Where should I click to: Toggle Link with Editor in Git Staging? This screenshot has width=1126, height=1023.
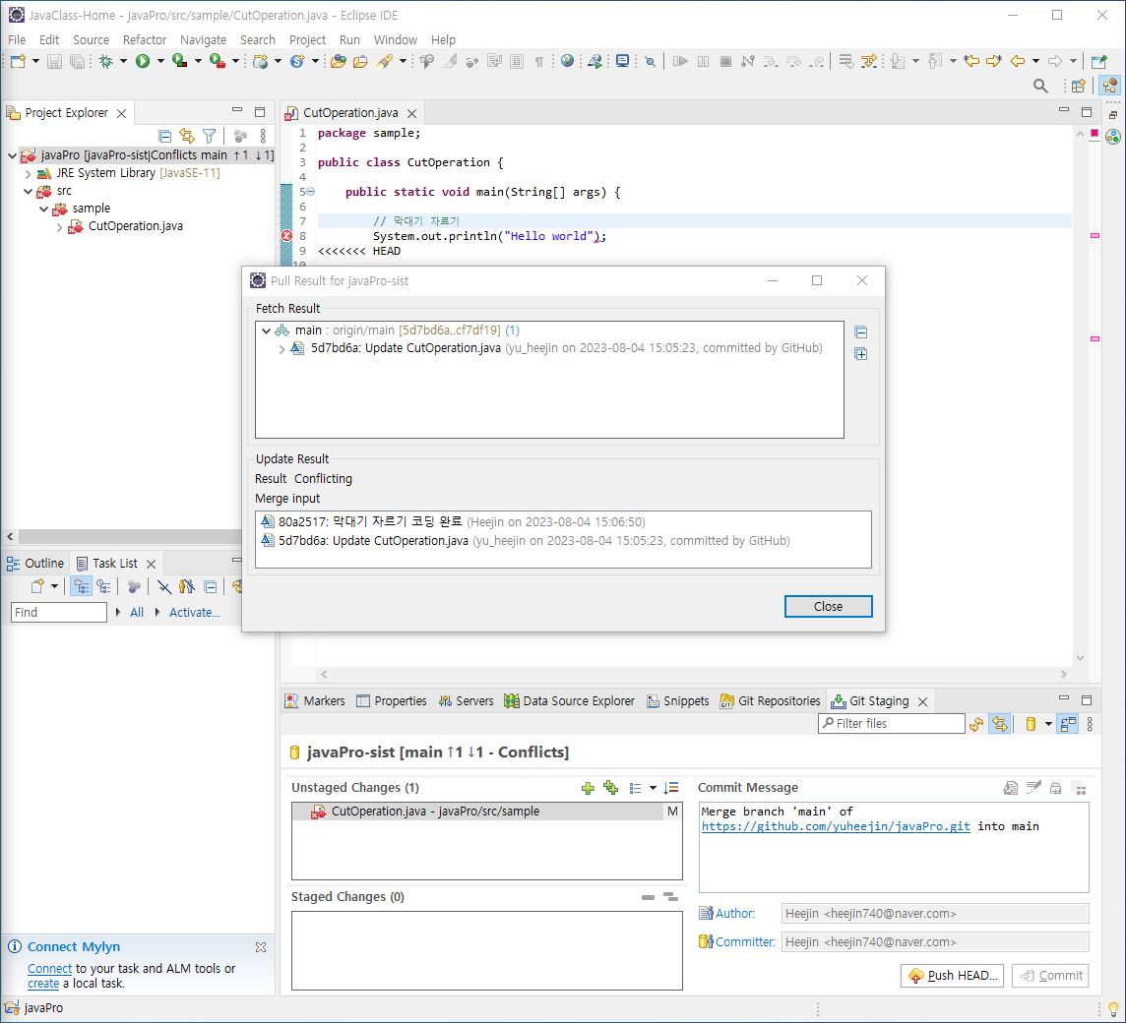pos(1000,724)
